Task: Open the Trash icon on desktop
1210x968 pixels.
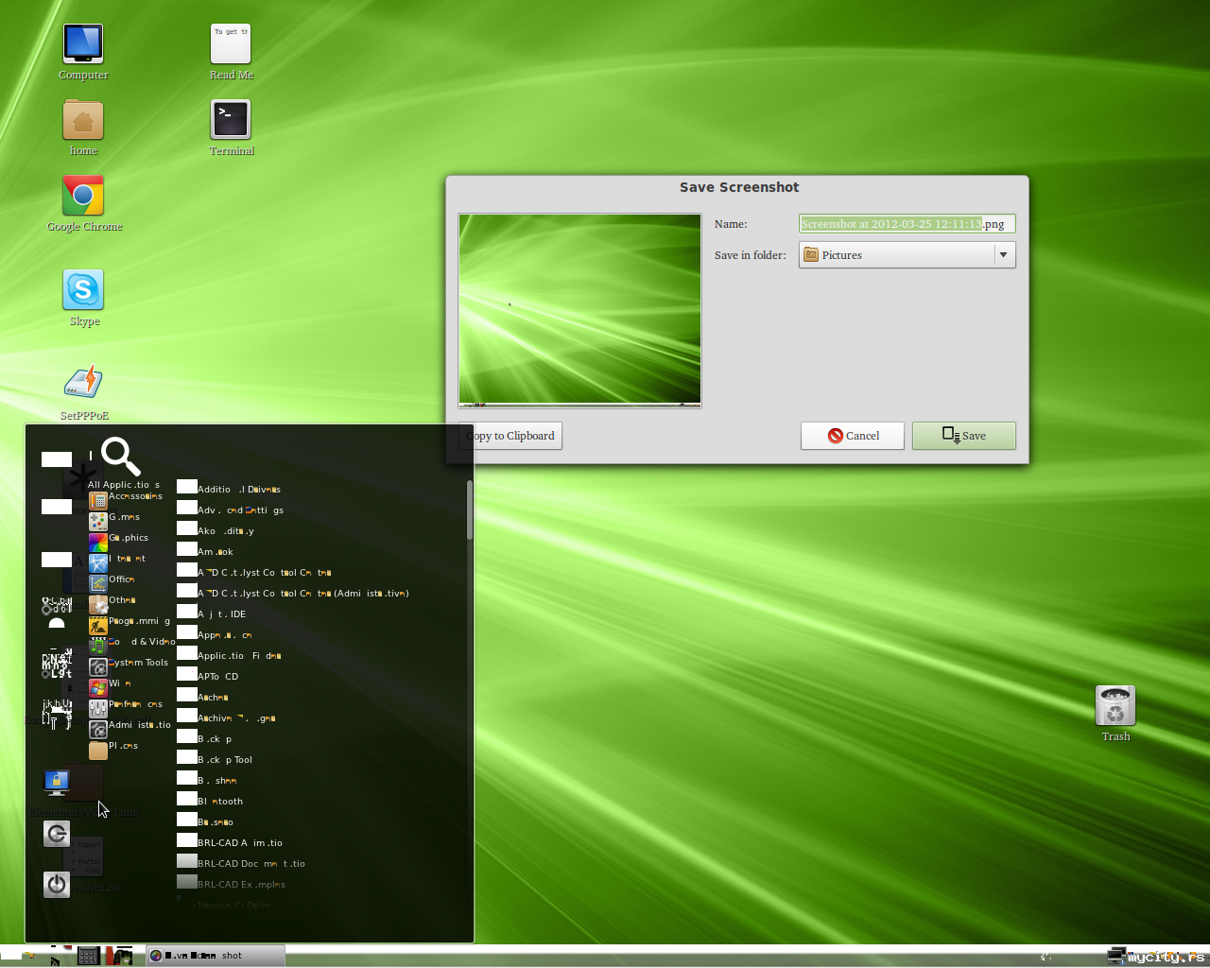Action: point(1115,706)
